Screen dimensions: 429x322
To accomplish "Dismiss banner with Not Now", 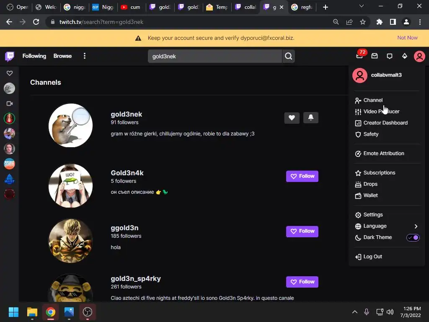I will point(407,38).
